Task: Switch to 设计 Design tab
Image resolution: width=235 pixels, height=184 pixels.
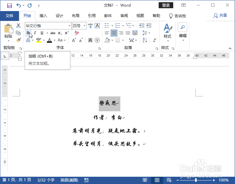Action: [60, 16]
